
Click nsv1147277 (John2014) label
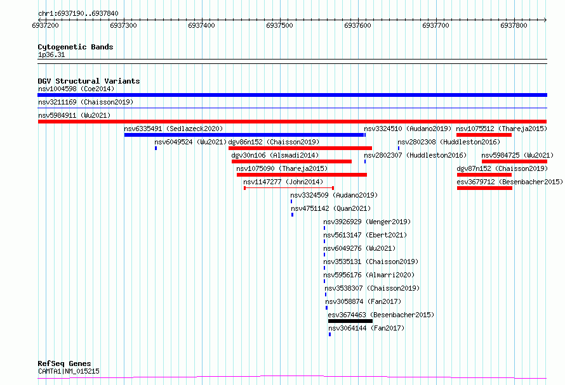(283, 182)
